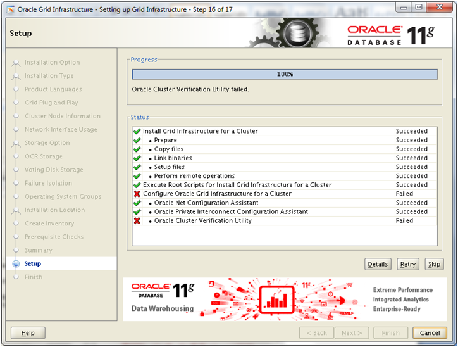Viewport: 458px width, 347px height.
Task: Select Create Inventory step in sidebar
Action: [x=49, y=224]
